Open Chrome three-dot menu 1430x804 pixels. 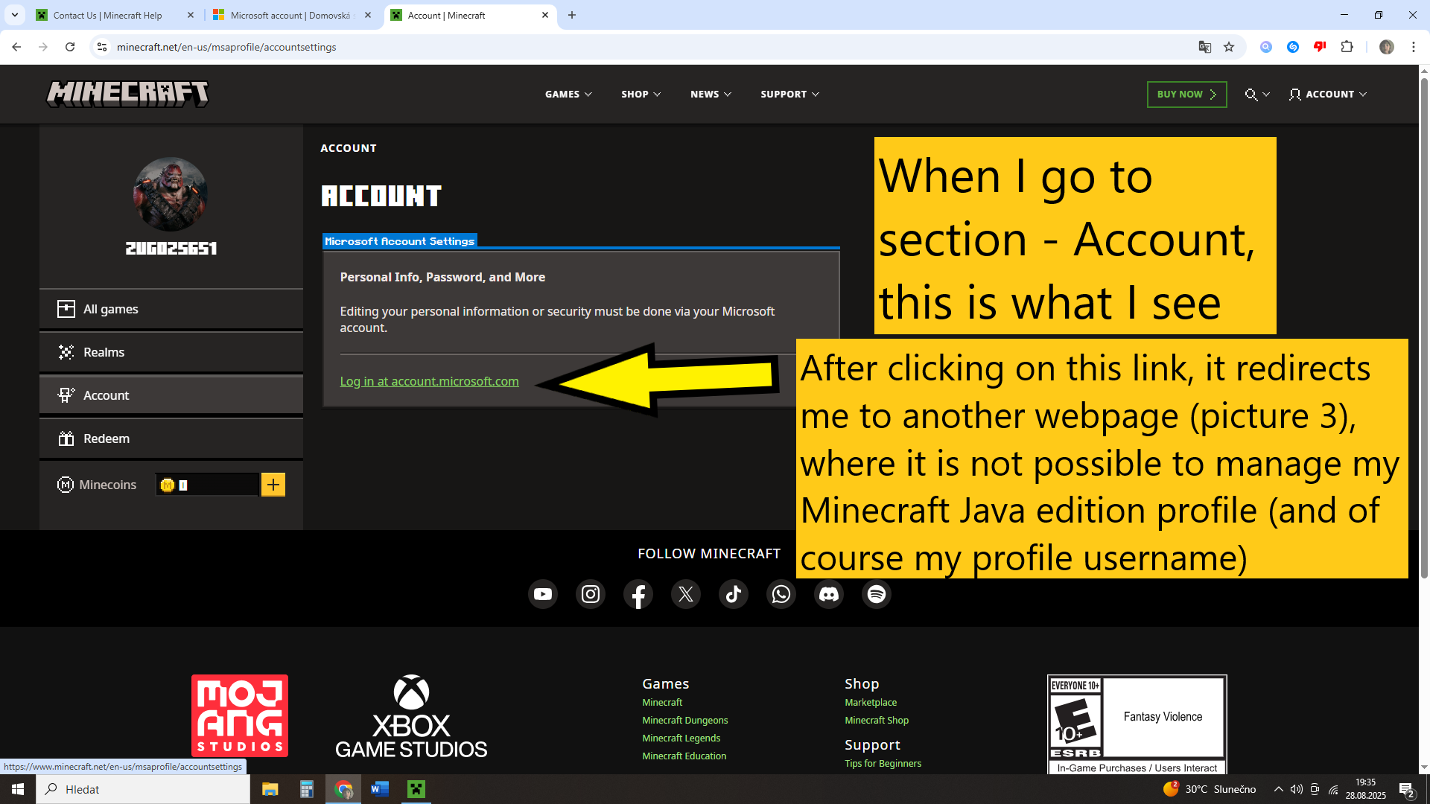tap(1414, 47)
